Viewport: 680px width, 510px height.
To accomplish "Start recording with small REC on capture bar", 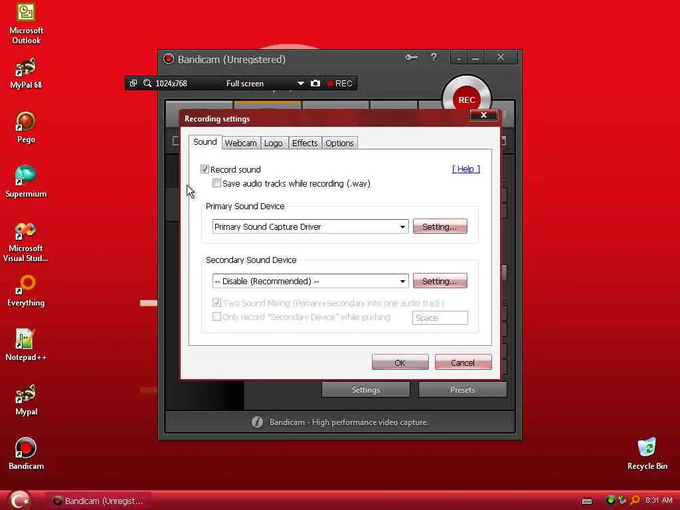I will point(339,83).
